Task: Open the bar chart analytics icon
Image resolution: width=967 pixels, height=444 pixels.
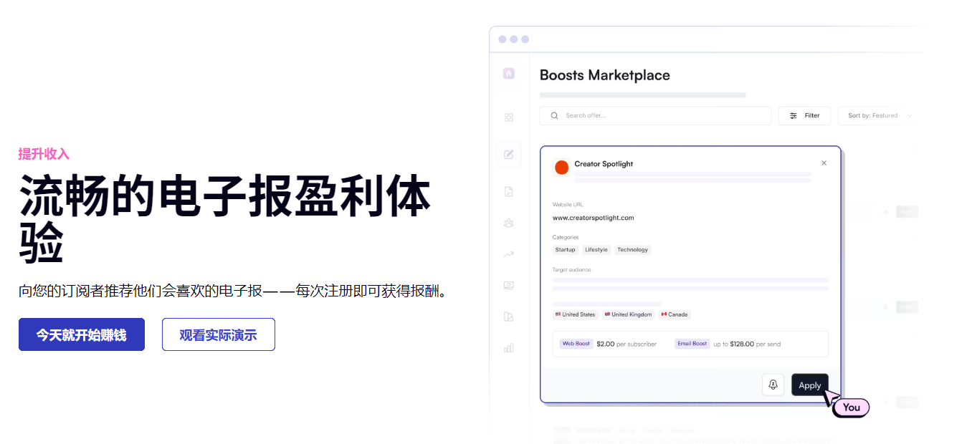Action: pos(509,347)
